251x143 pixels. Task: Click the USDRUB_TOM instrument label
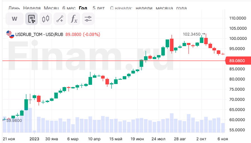pyautogui.click(x=29, y=34)
